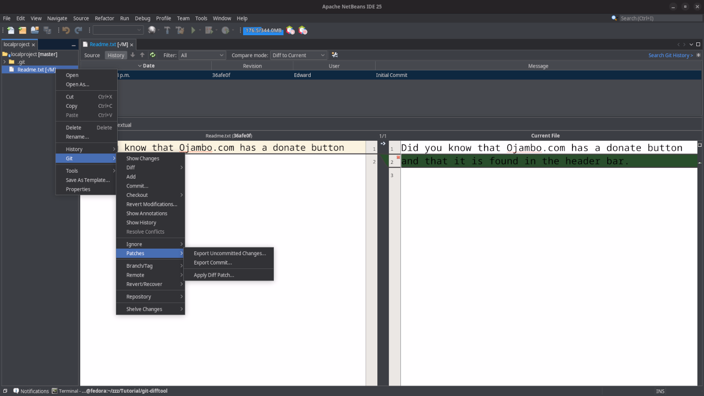The width and height of the screenshot is (704, 396).
Task: Expand the .git folder tree node
Action: (x=4, y=62)
